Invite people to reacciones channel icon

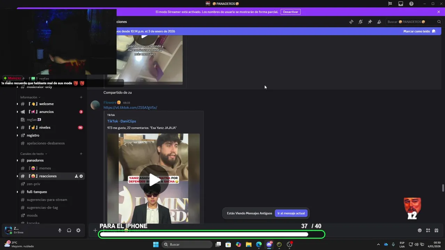pyautogui.click(x=76, y=176)
